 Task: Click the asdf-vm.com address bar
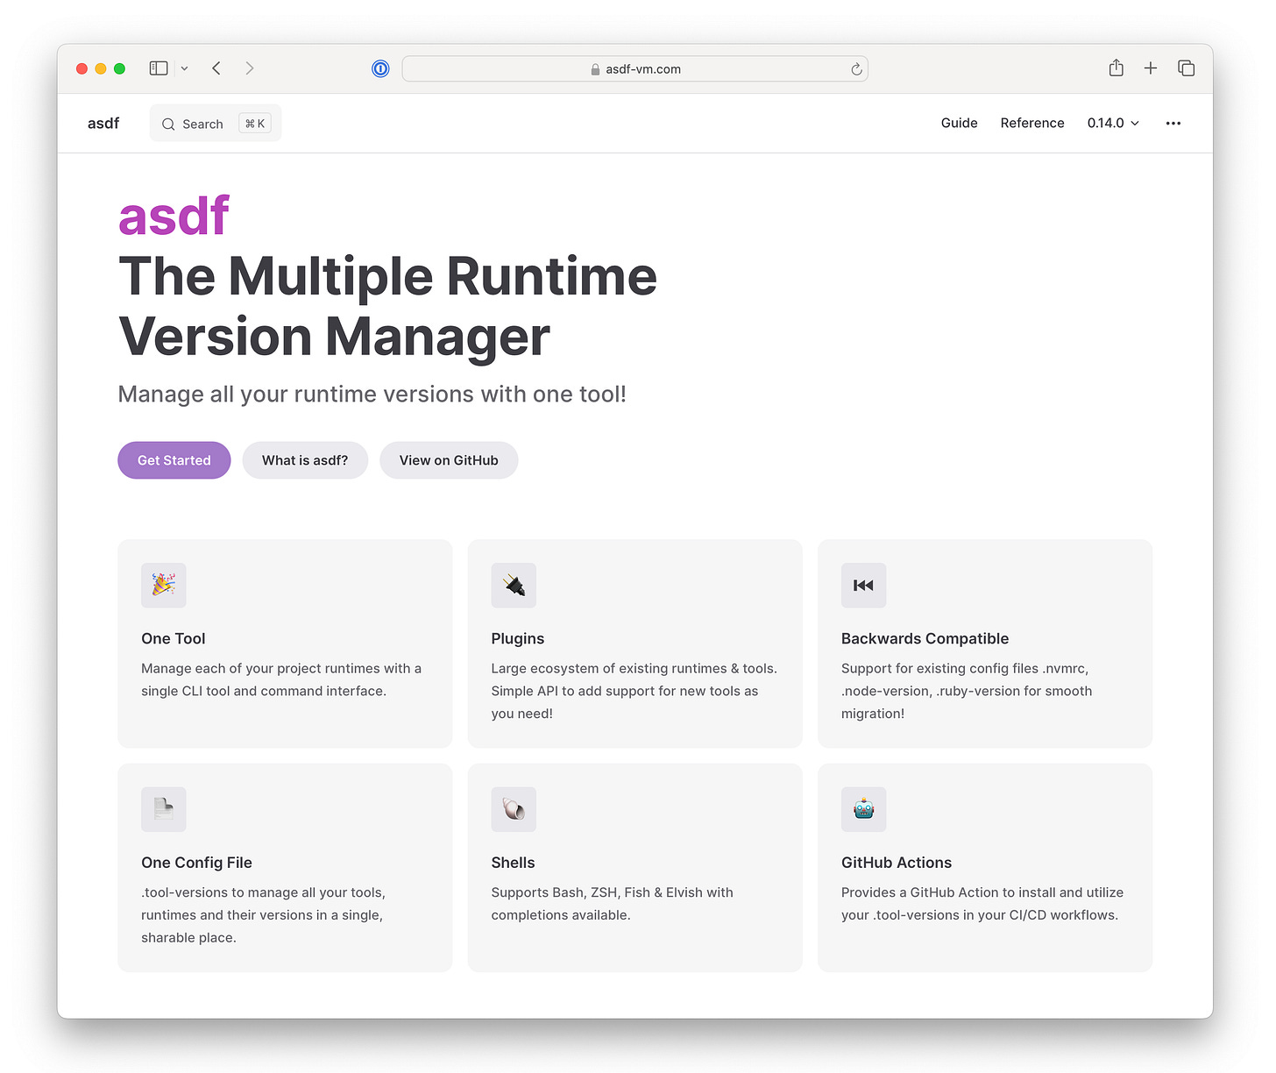coord(634,68)
